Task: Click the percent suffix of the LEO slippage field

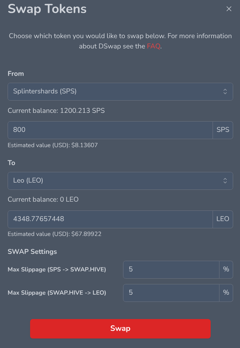Action: 226,293
